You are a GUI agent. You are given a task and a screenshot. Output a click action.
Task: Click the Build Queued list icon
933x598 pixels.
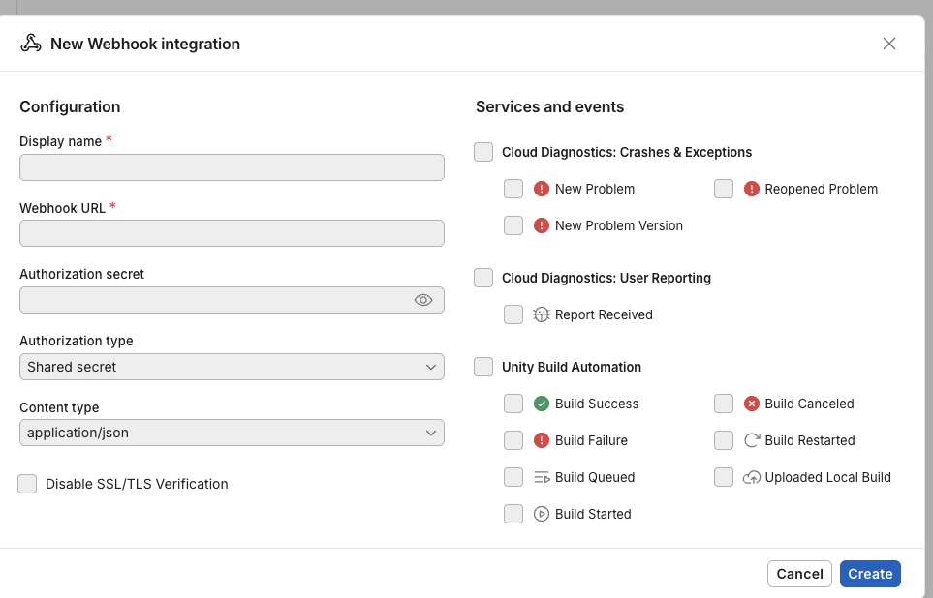click(x=542, y=477)
